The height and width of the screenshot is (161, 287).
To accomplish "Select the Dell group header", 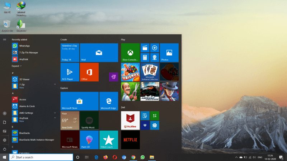I will click(123, 107).
